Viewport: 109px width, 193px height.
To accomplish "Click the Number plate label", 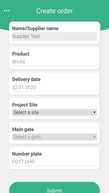I will [x=27, y=154].
